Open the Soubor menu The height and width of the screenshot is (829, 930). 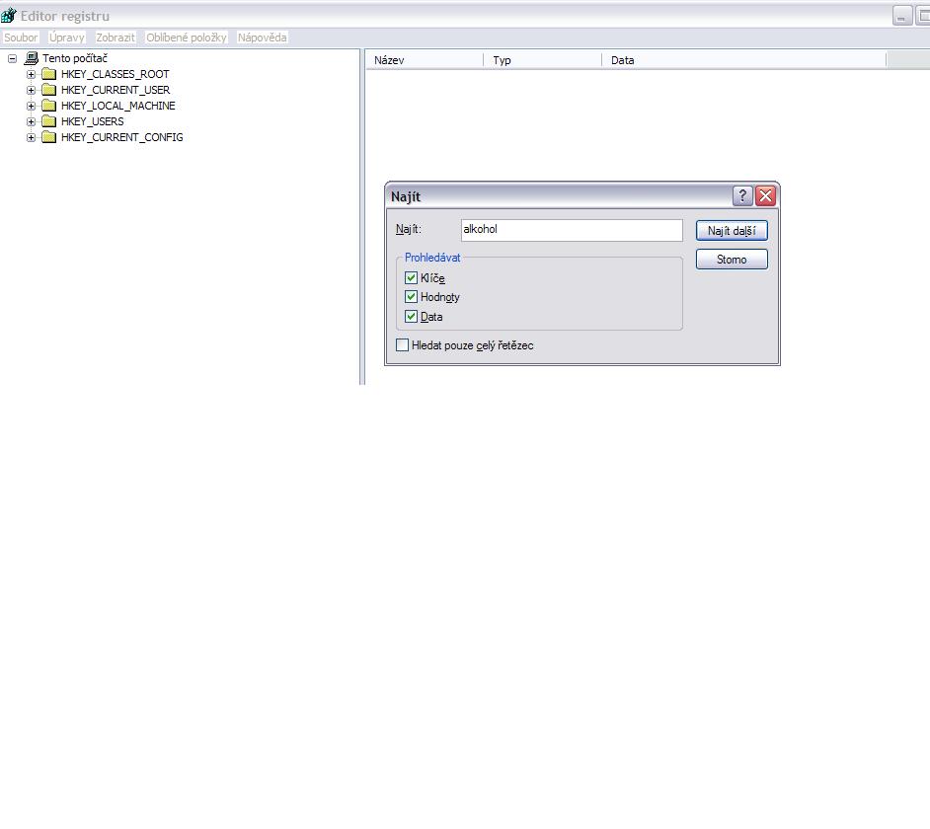pyautogui.click(x=21, y=38)
